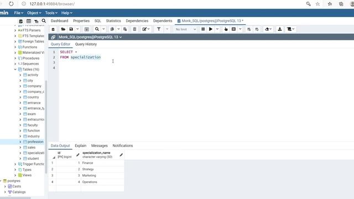The image size is (354, 199).
Task: Click the Save Data Changes icon
Action: coord(87,29)
